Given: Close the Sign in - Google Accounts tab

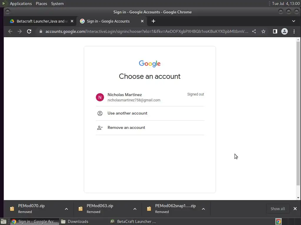Looking at the screenshot, I should [x=142, y=21].
